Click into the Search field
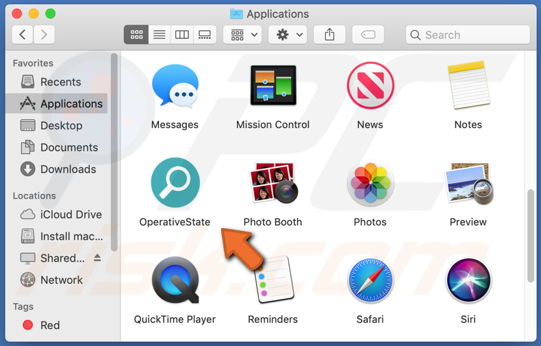This screenshot has width=541, height=346. coord(468,34)
